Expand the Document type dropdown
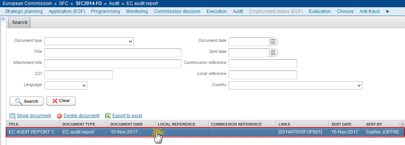Viewport: 405px width, 145px height. tap(89, 41)
